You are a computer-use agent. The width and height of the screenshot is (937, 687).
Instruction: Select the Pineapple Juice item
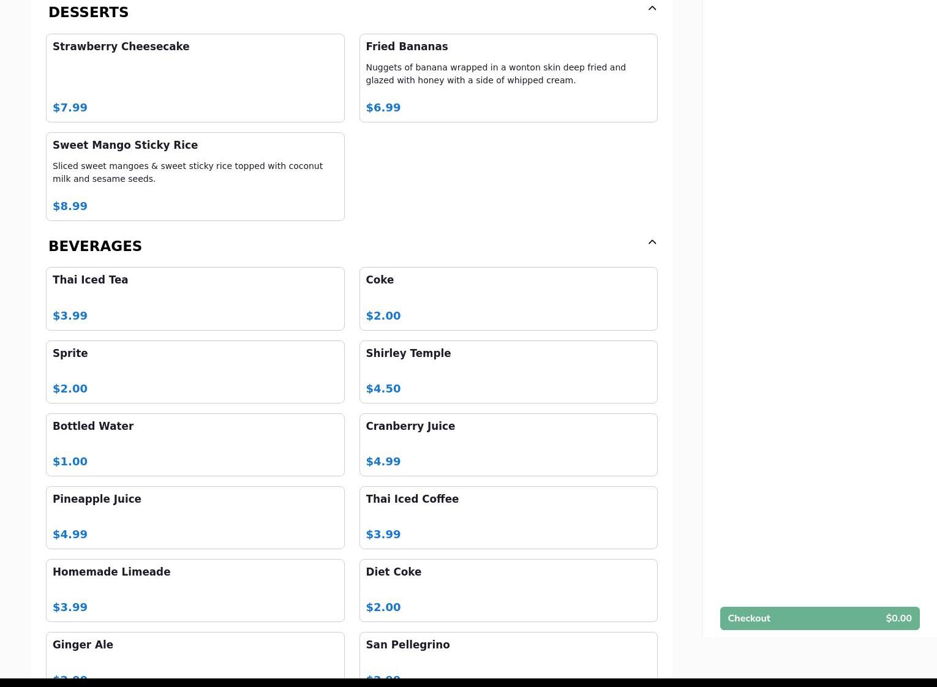click(x=195, y=518)
